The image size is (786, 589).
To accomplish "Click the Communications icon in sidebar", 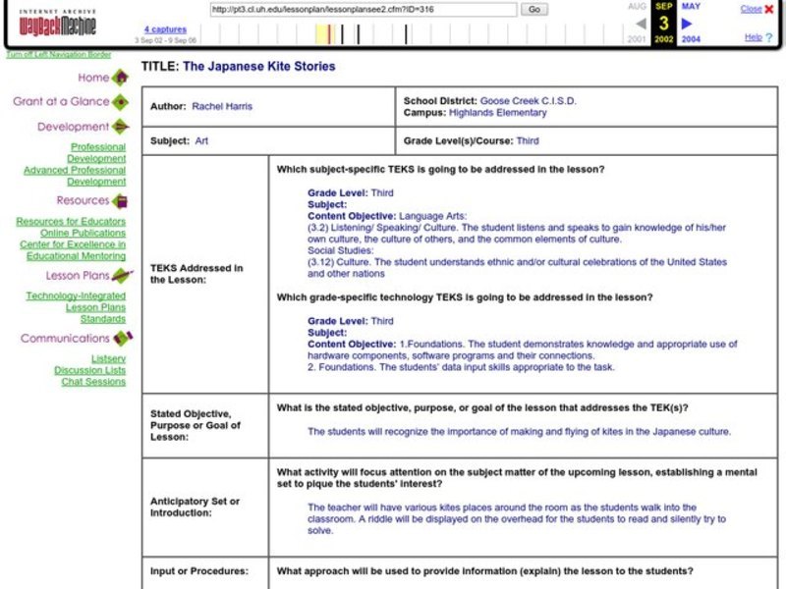I will (122, 339).
